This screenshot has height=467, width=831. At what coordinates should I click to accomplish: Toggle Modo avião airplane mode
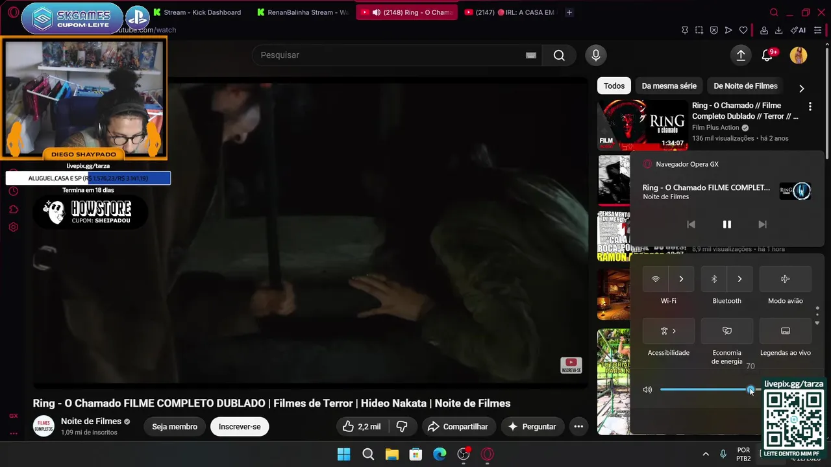[786, 279]
